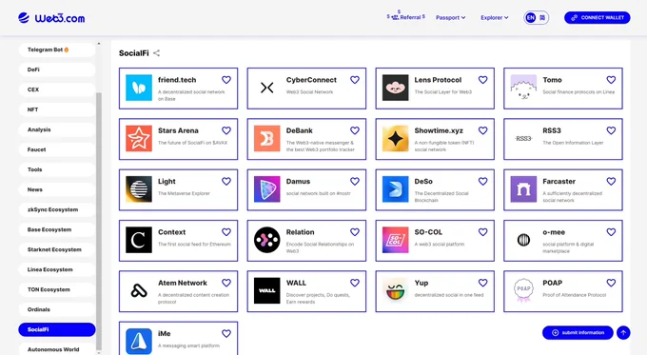Open the News category
The width and height of the screenshot is (647, 355).
click(x=57, y=190)
